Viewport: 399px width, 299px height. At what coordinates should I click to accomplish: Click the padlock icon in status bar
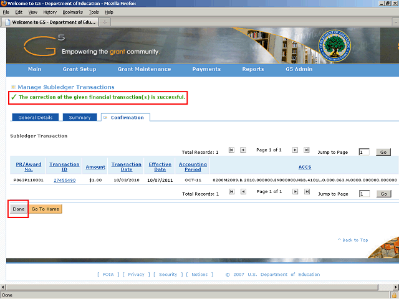coord(395,295)
